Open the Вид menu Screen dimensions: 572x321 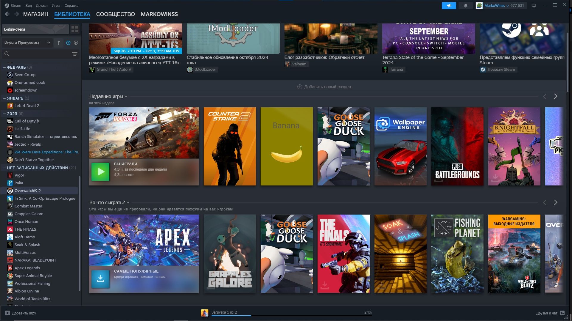[x=29, y=5]
